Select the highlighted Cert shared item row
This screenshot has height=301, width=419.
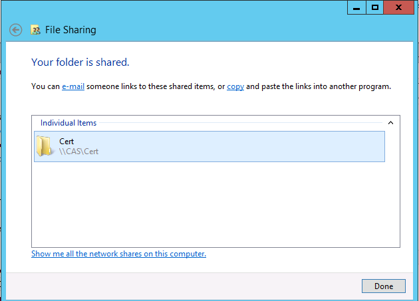click(209, 146)
